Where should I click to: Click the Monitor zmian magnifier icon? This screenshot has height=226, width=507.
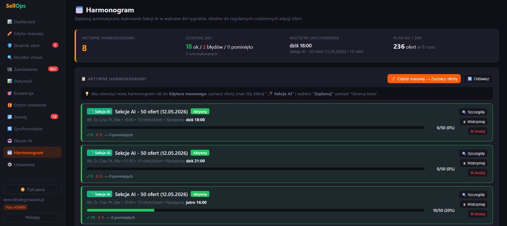click(10, 57)
